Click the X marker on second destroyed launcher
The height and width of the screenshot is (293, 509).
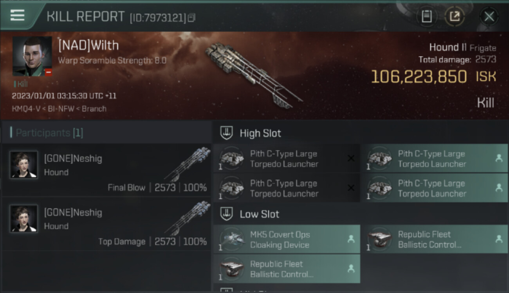pyautogui.click(x=351, y=188)
